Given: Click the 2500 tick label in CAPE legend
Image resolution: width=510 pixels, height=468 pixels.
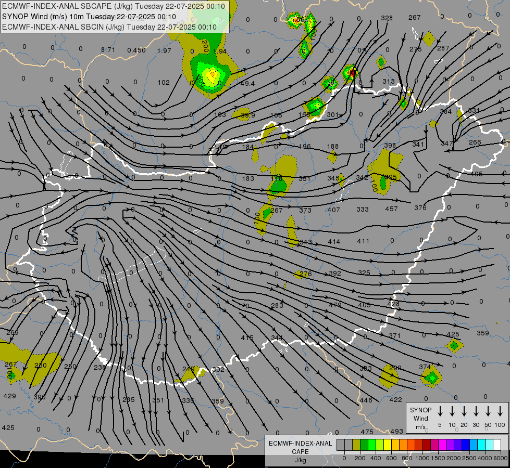Looking at the screenshot, I should click(469, 458).
